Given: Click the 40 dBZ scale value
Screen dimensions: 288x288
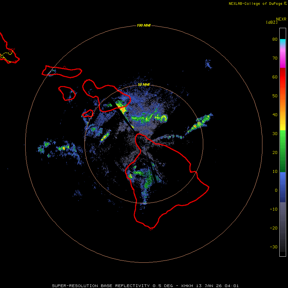Looking at the screenshot, I should 275,115.
